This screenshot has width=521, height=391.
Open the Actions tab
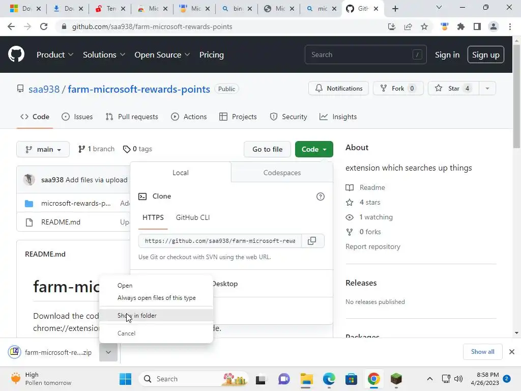[189, 117]
